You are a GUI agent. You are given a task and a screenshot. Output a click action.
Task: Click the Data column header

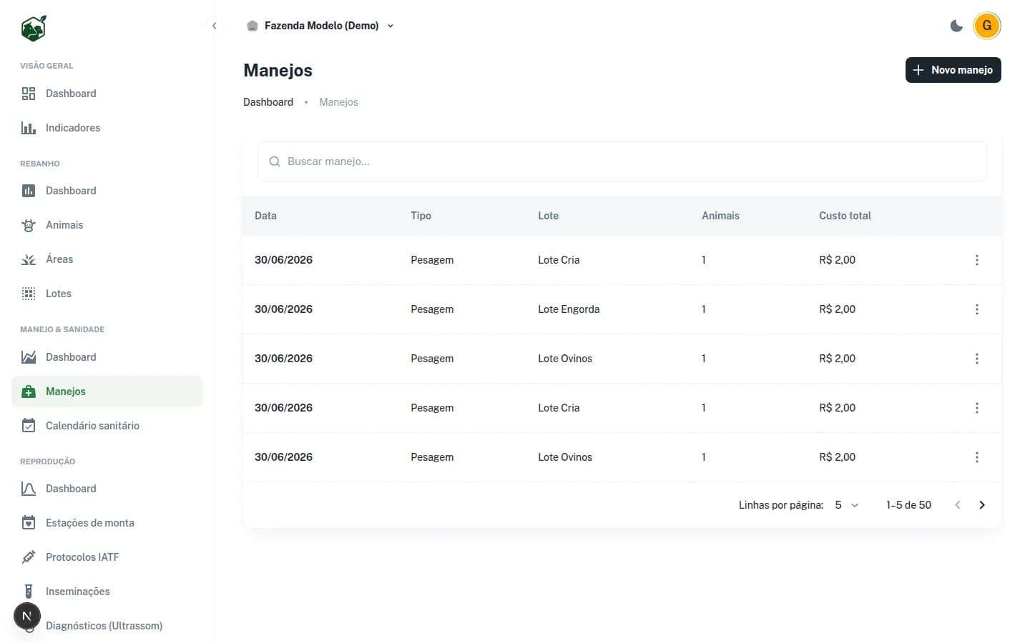pos(265,216)
